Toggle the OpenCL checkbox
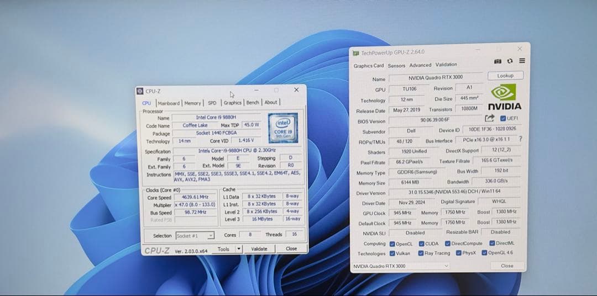 pos(392,244)
